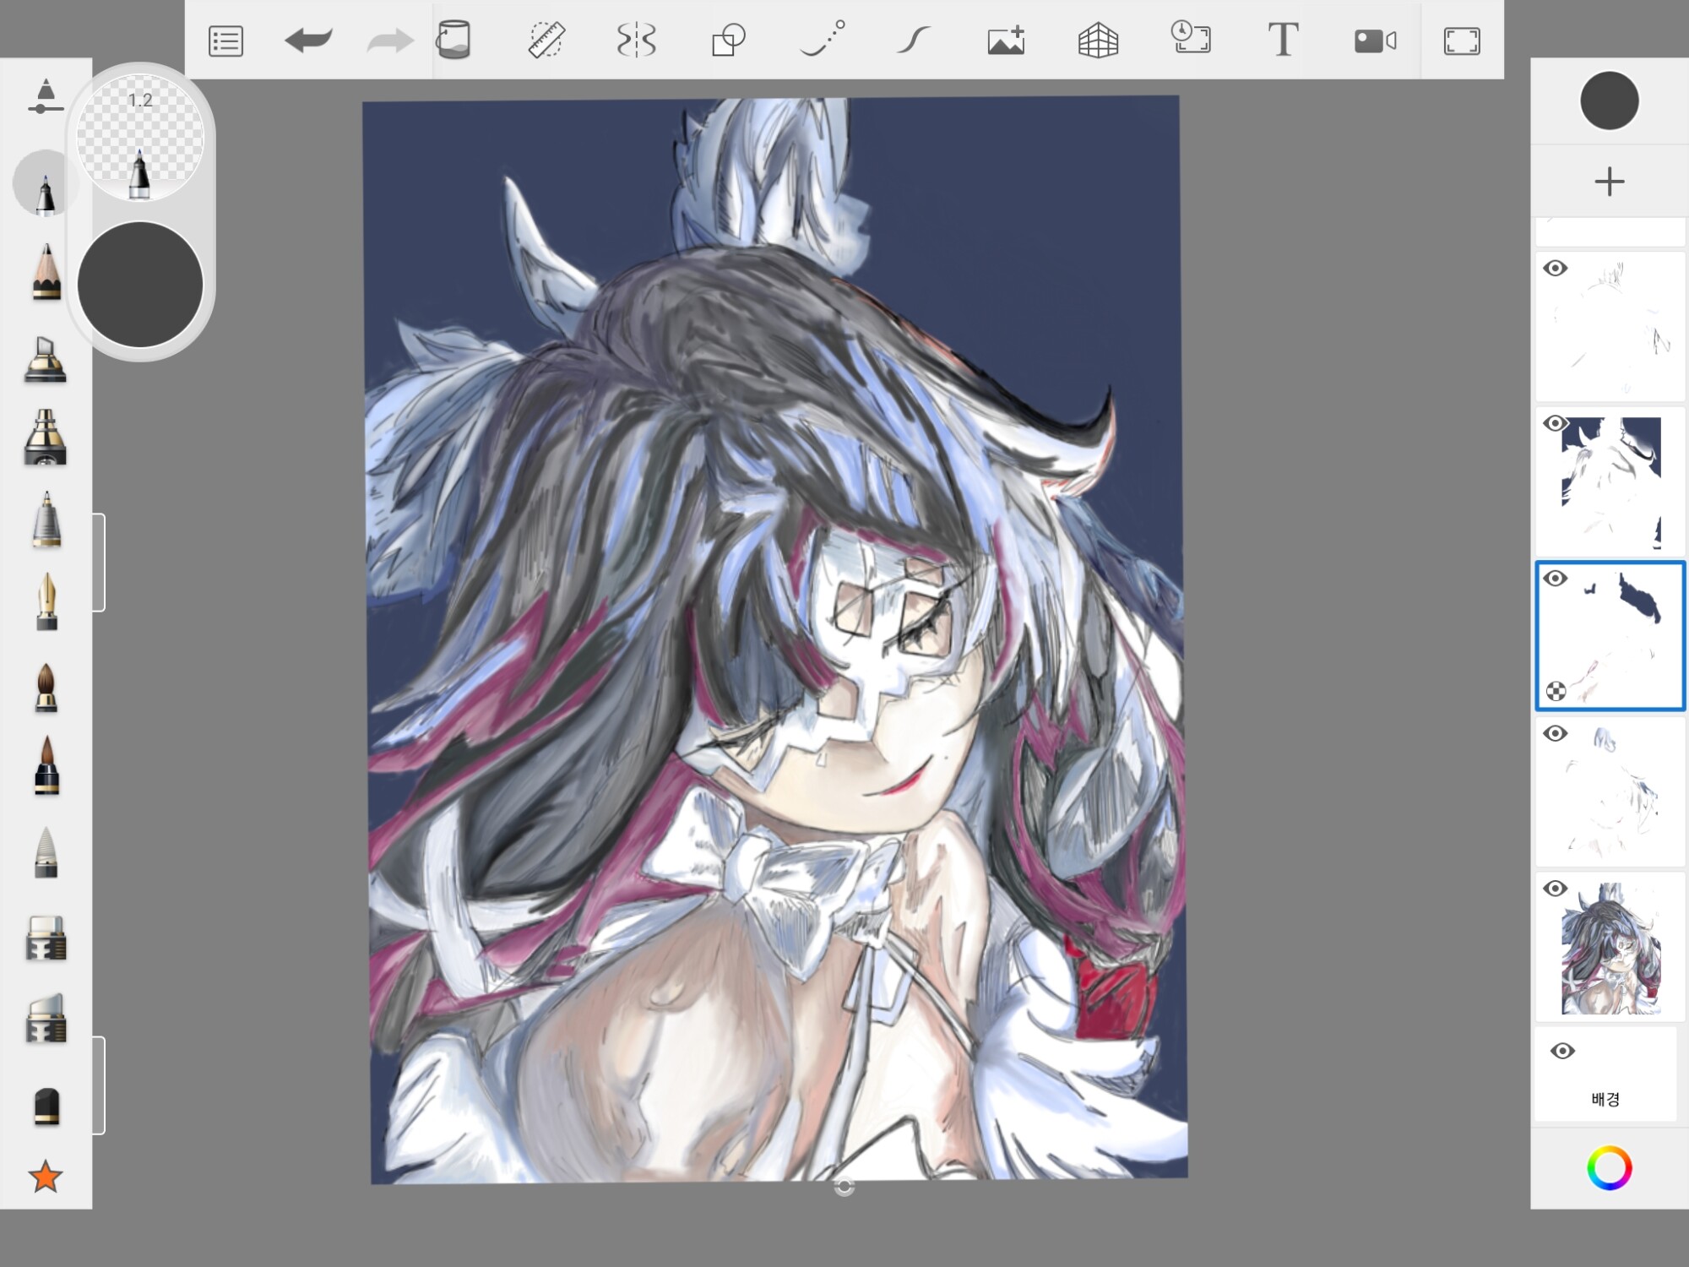
Task: Open the color wheel editor
Action: point(1609,1168)
